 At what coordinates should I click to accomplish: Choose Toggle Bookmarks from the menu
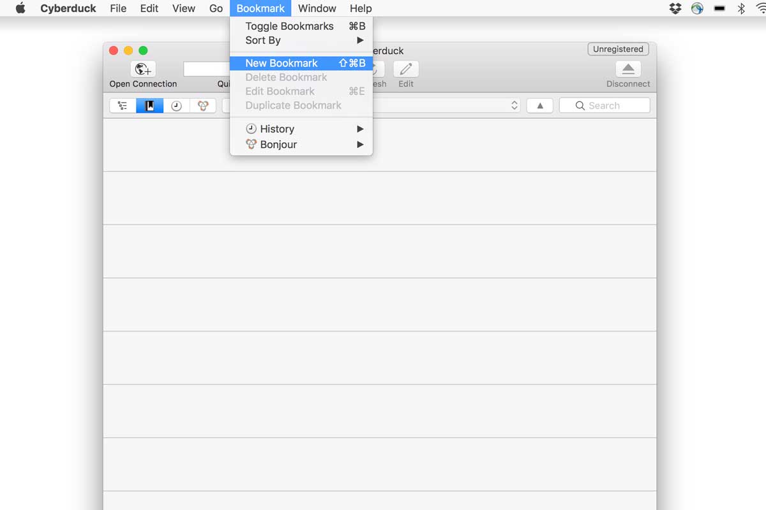301,26
